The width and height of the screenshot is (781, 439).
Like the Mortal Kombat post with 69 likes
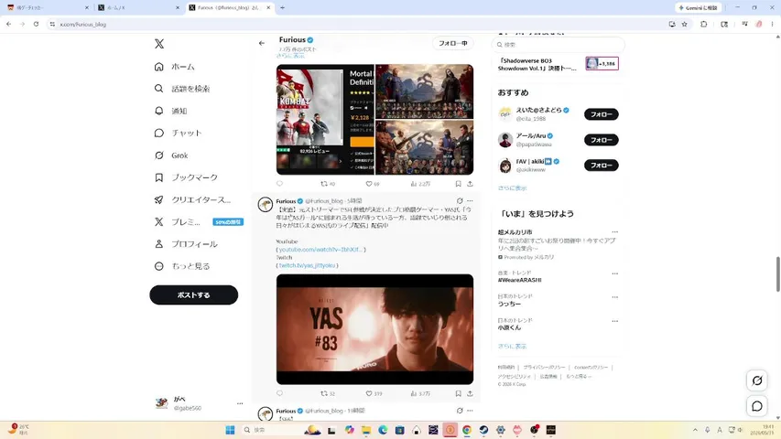click(x=373, y=184)
